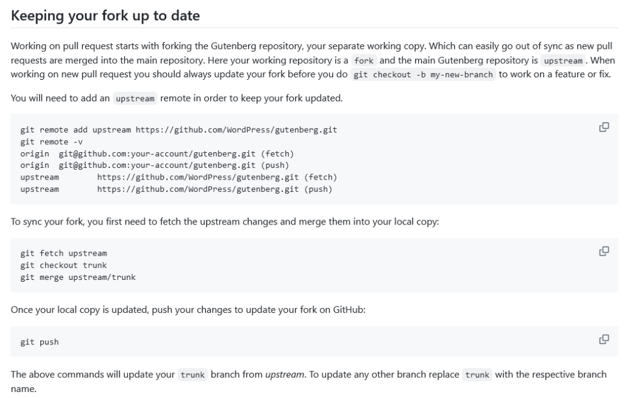This screenshot has width=624, height=398.
Task: Click copy icon beside git push
Action: pos(604,339)
